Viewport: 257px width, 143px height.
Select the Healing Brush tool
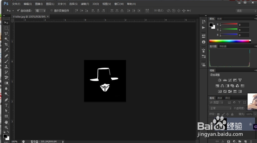(6, 56)
